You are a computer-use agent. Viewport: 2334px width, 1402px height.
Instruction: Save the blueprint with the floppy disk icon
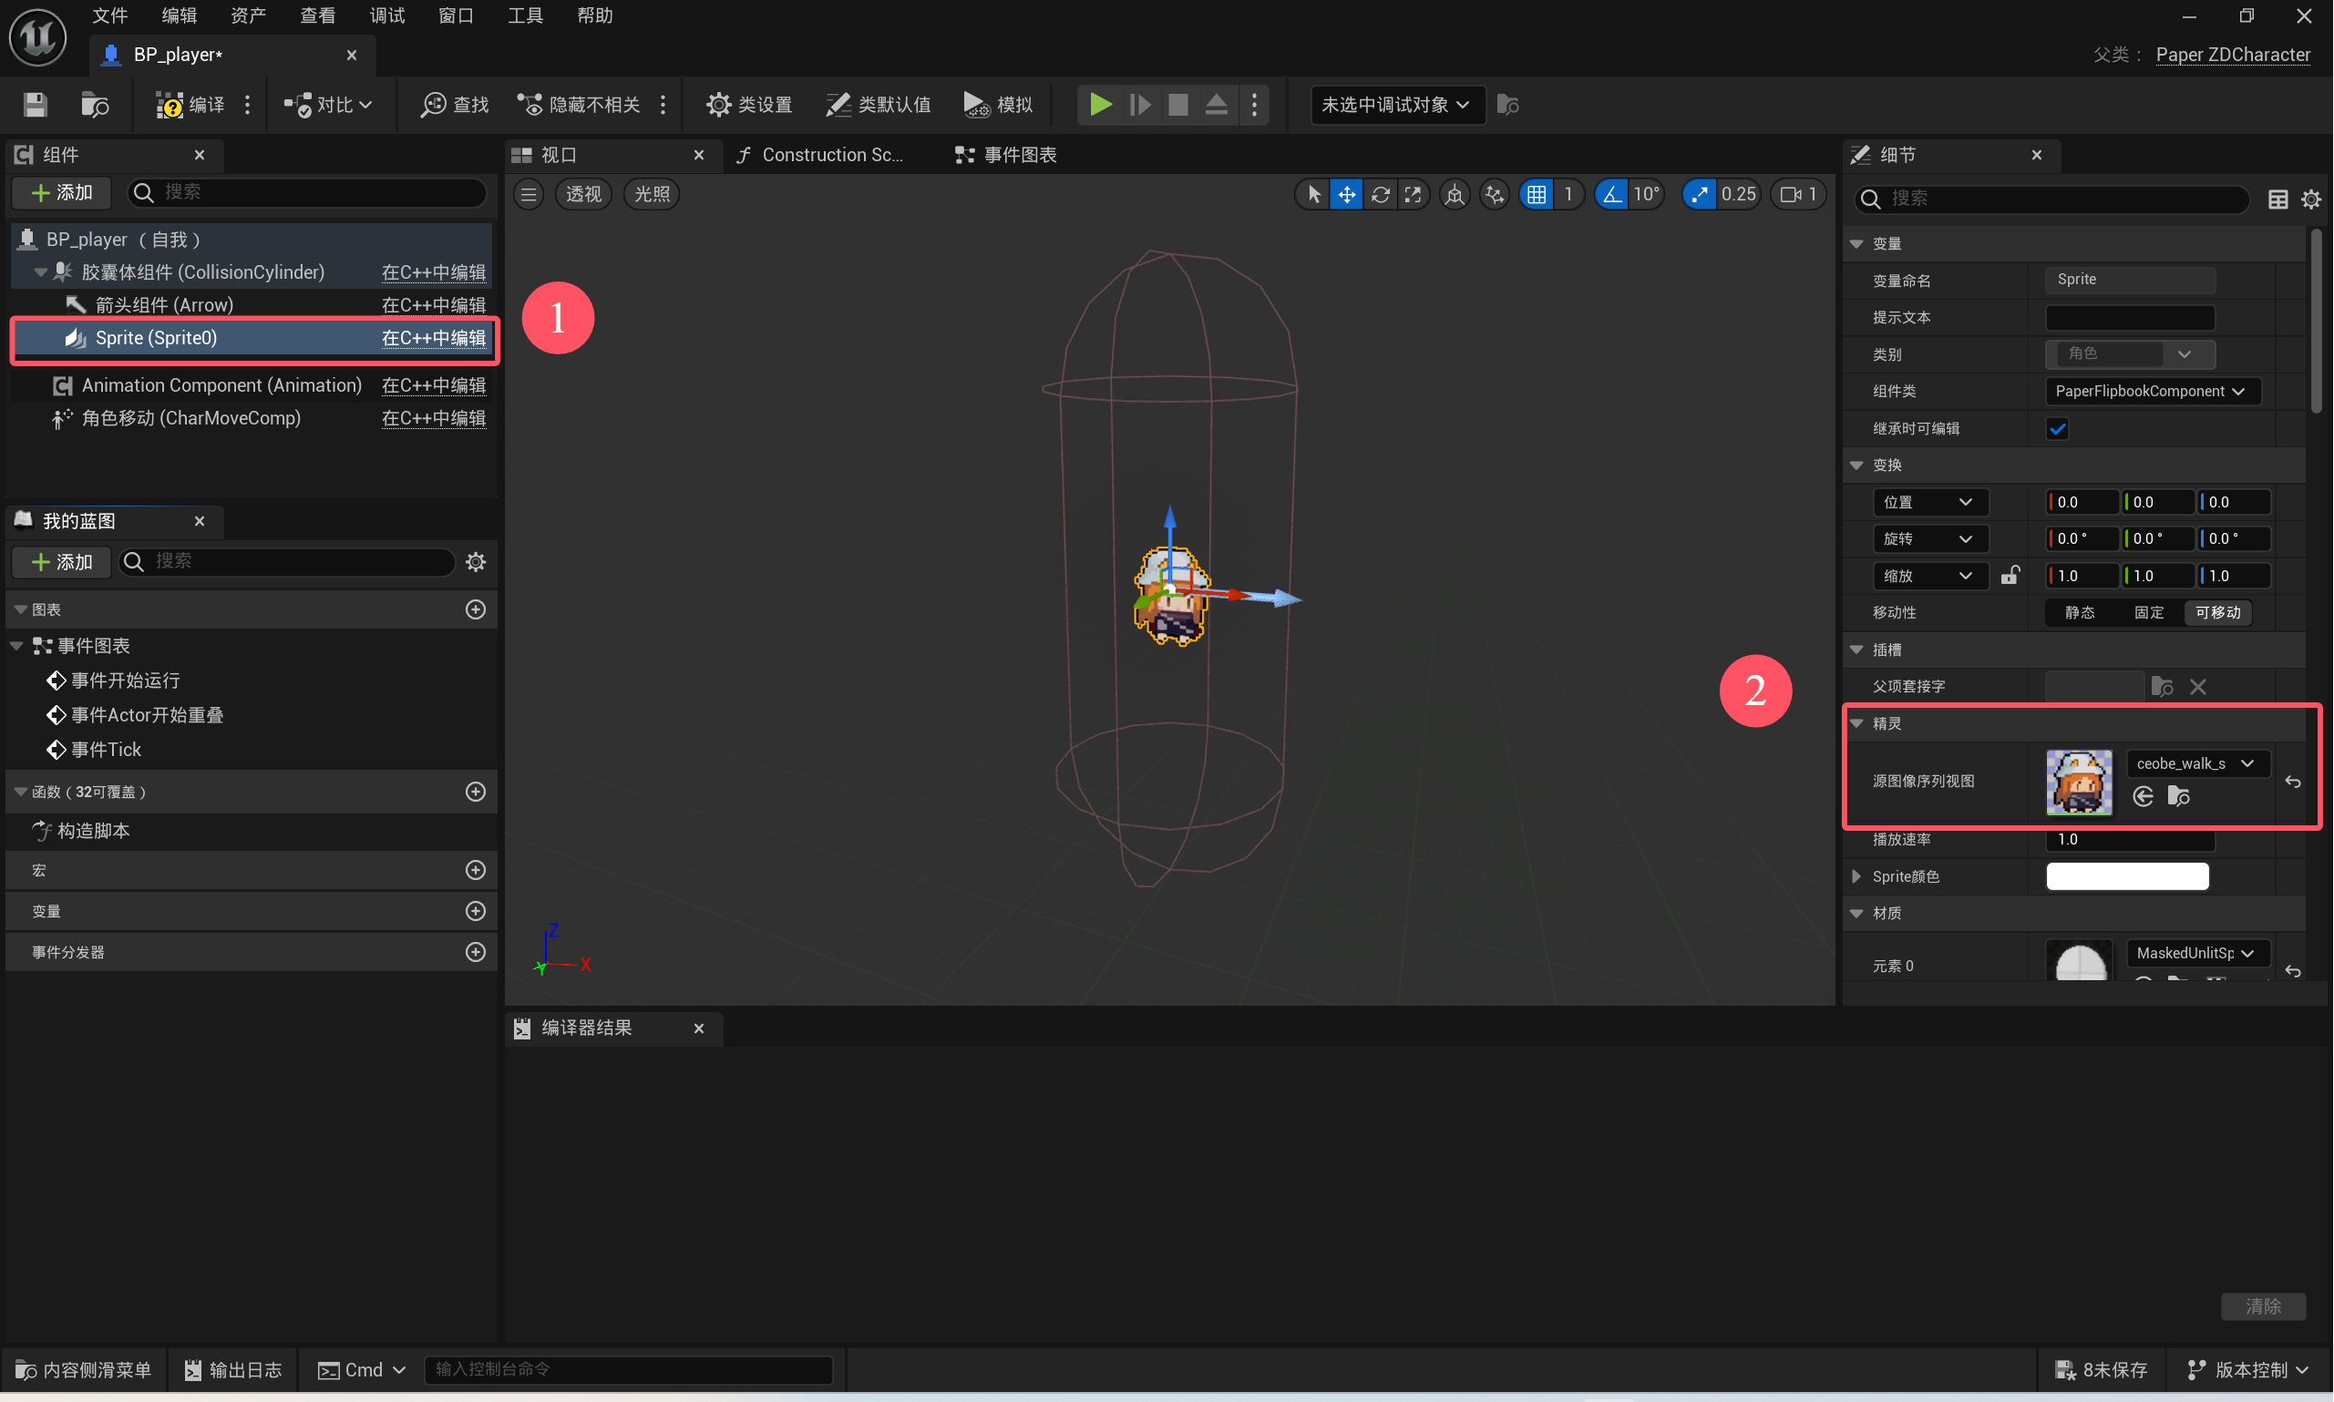coord(35,105)
